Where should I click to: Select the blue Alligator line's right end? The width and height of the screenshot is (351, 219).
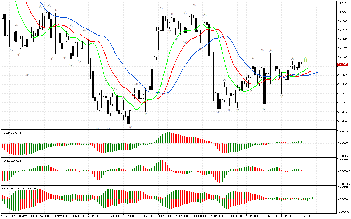pos(318,72)
